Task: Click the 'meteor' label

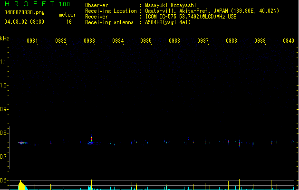Action: pos(68,15)
